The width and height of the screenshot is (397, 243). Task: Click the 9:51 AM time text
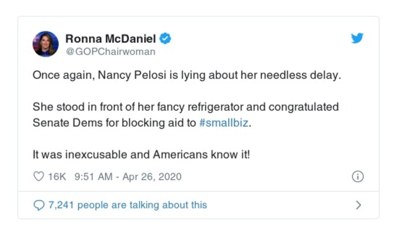click(92, 177)
